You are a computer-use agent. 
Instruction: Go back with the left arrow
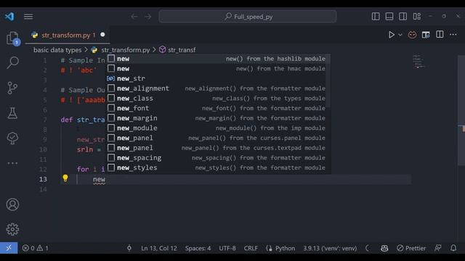134,17
